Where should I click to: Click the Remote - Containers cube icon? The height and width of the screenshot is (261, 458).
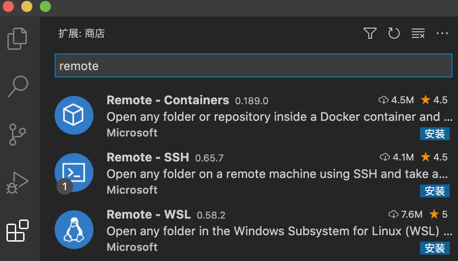(x=74, y=115)
